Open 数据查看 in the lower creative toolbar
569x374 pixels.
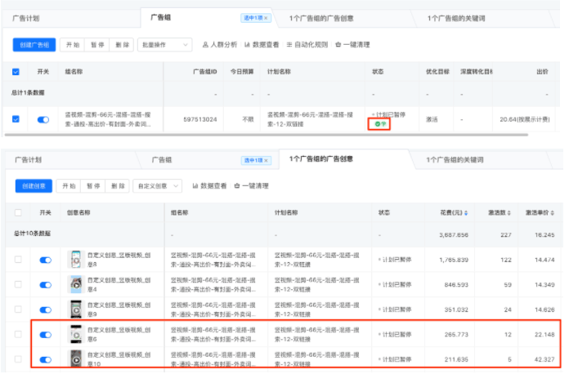click(209, 186)
